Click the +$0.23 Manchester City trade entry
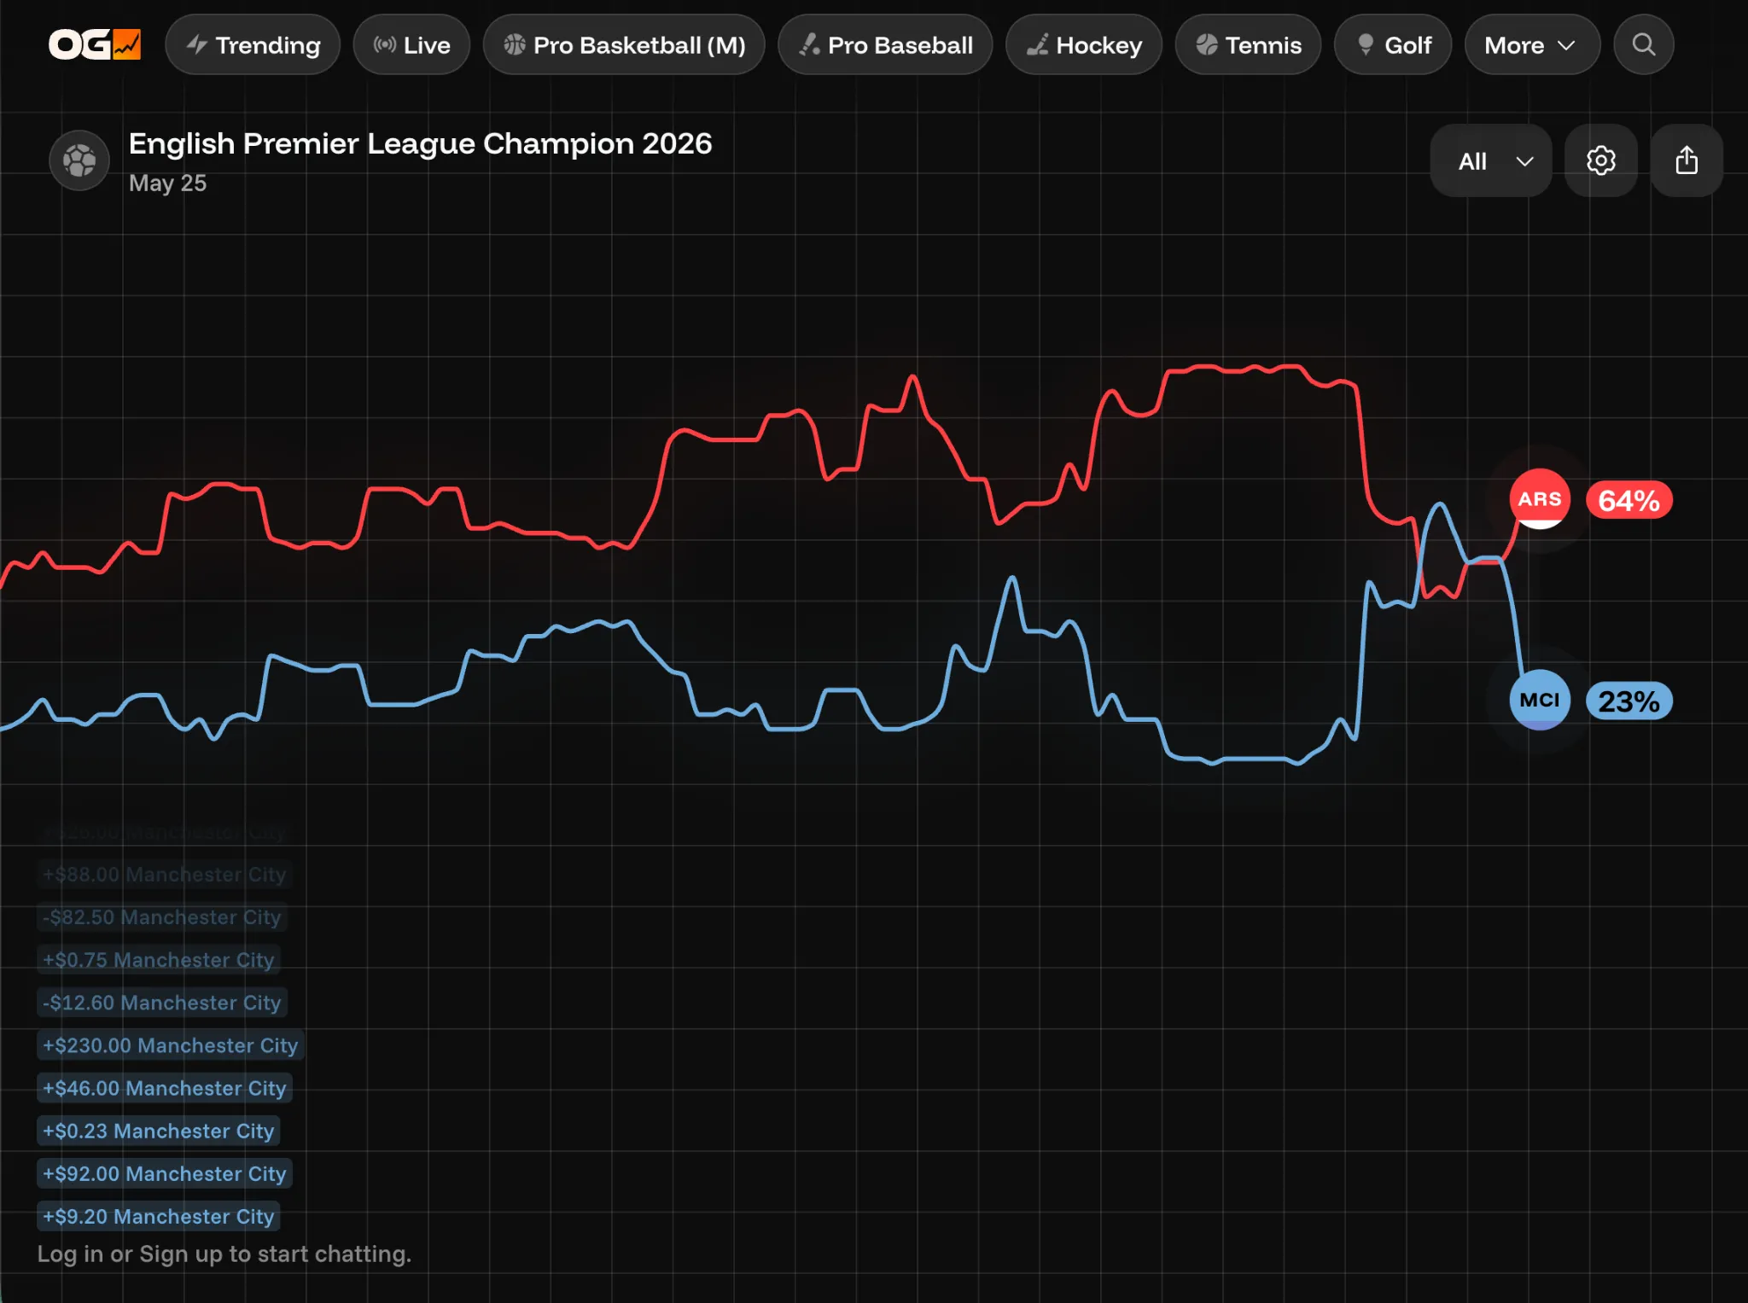 (159, 1131)
